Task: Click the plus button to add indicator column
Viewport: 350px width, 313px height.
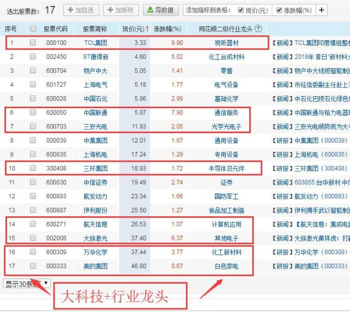Action: pos(321,10)
